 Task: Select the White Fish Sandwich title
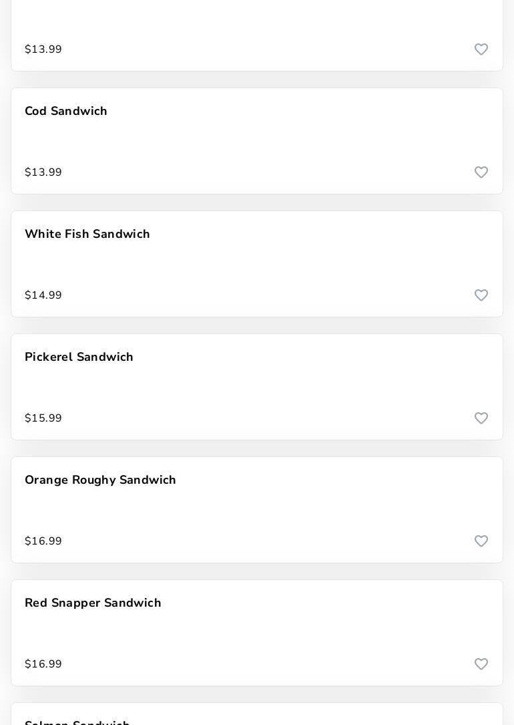(87, 234)
